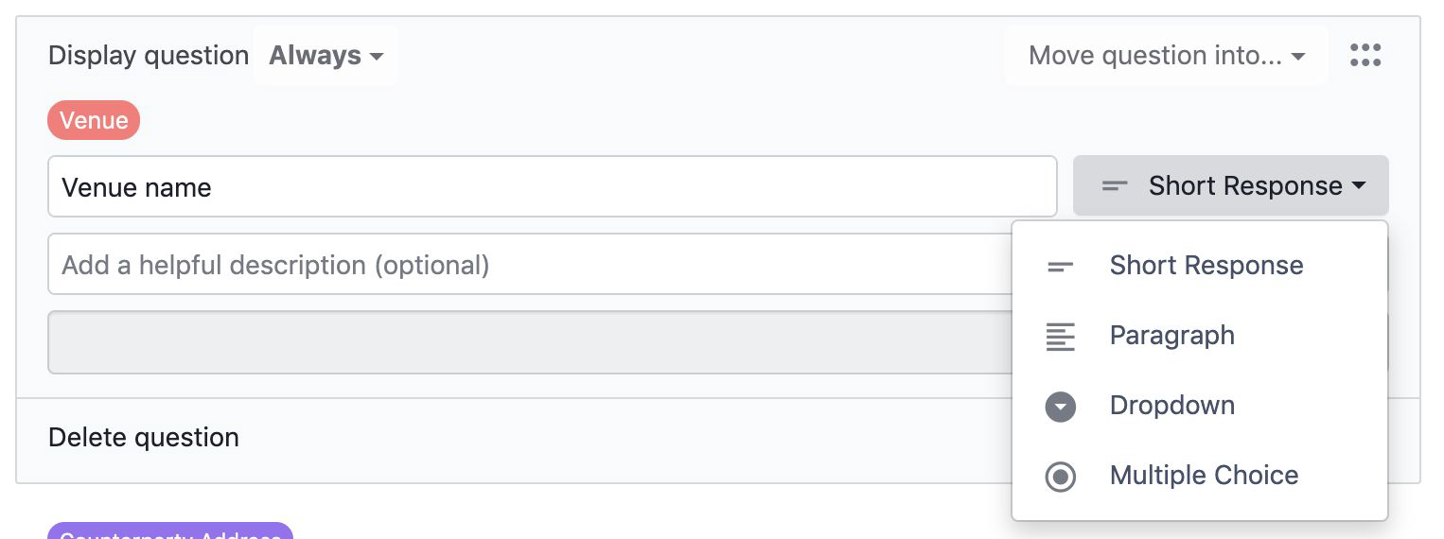Select Short Response from the list
The image size is (1444, 539).
click(1199, 266)
